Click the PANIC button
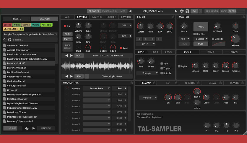 [x=201, y=27]
